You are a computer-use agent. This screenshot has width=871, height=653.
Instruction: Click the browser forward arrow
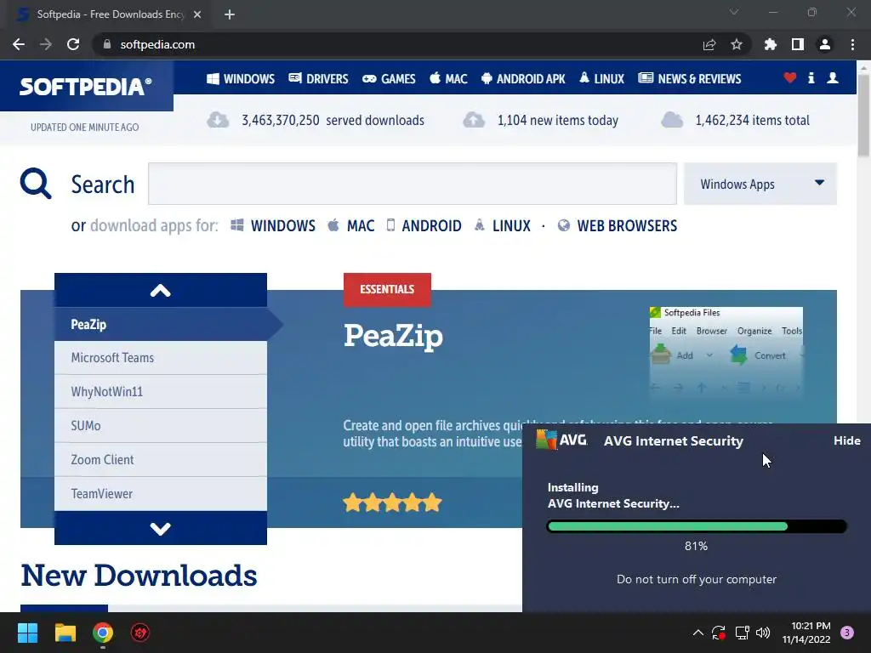pos(46,44)
